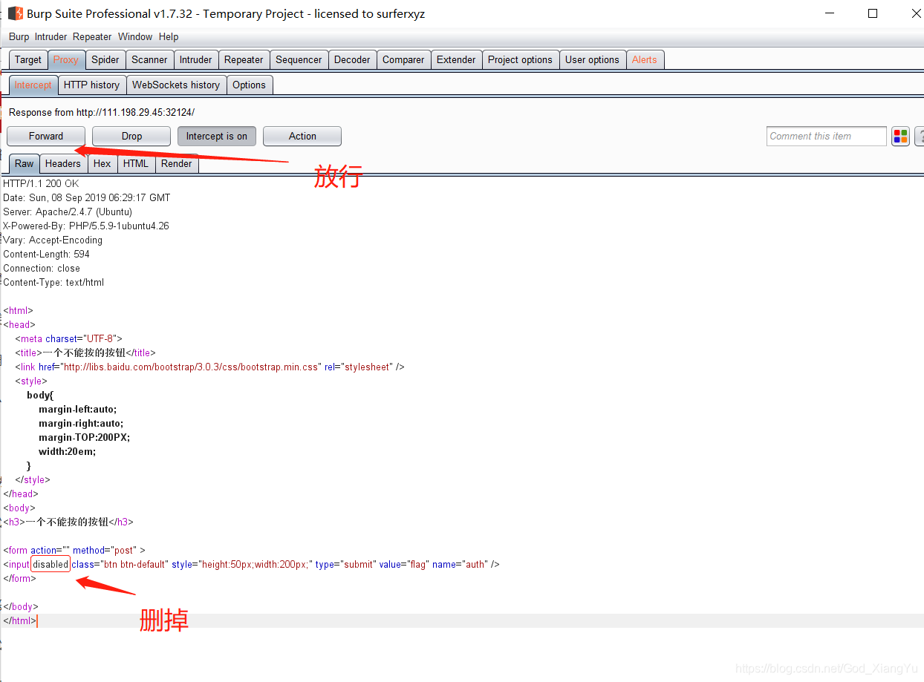The width and height of the screenshot is (924, 682).
Task: Open the Comparer tab
Action: [403, 60]
